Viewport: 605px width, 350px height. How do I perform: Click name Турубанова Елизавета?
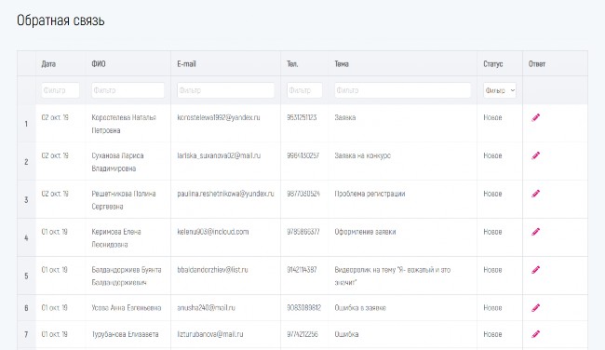(125, 334)
